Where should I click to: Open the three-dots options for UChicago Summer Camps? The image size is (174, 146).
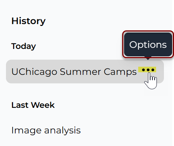click(x=147, y=70)
